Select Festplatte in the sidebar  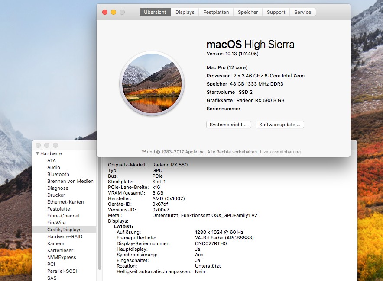coord(58,209)
